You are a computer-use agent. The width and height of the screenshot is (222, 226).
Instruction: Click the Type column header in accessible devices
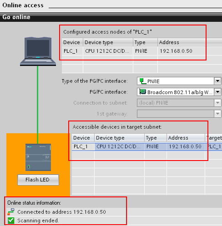click(x=151, y=138)
